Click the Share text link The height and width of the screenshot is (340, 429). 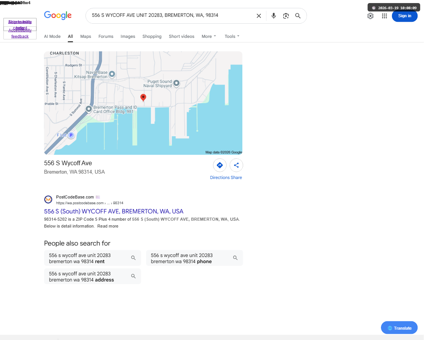tap(236, 178)
